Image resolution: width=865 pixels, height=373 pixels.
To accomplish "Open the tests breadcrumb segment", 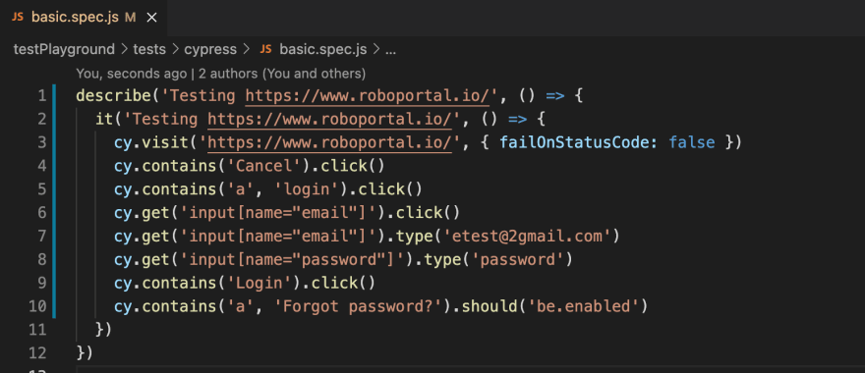I will point(149,50).
